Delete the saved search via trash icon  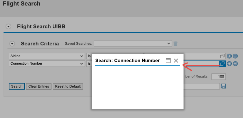pos(175,44)
